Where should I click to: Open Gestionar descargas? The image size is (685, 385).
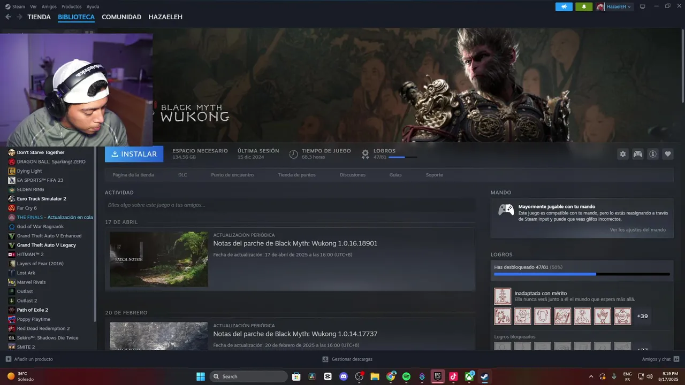pyautogui.click(x=347, y=359)
